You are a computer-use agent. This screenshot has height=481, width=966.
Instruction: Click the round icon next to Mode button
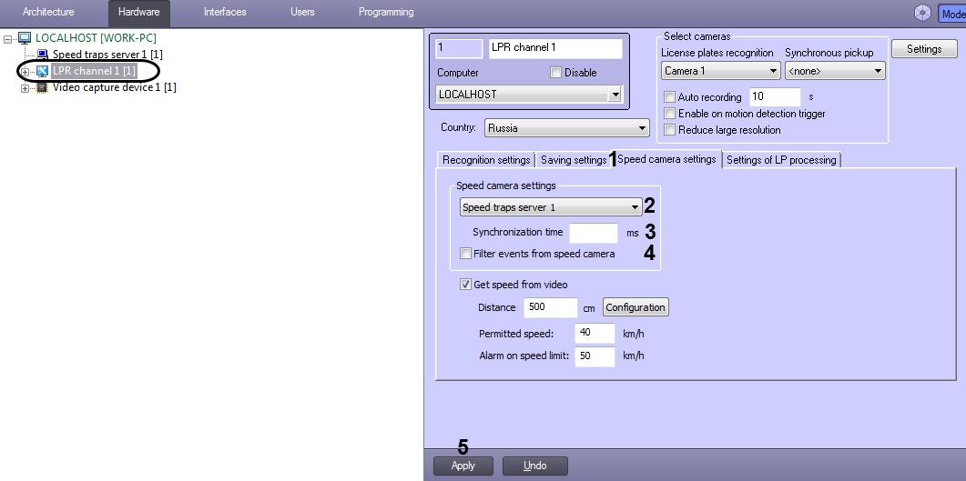click(x=922, y=13)
